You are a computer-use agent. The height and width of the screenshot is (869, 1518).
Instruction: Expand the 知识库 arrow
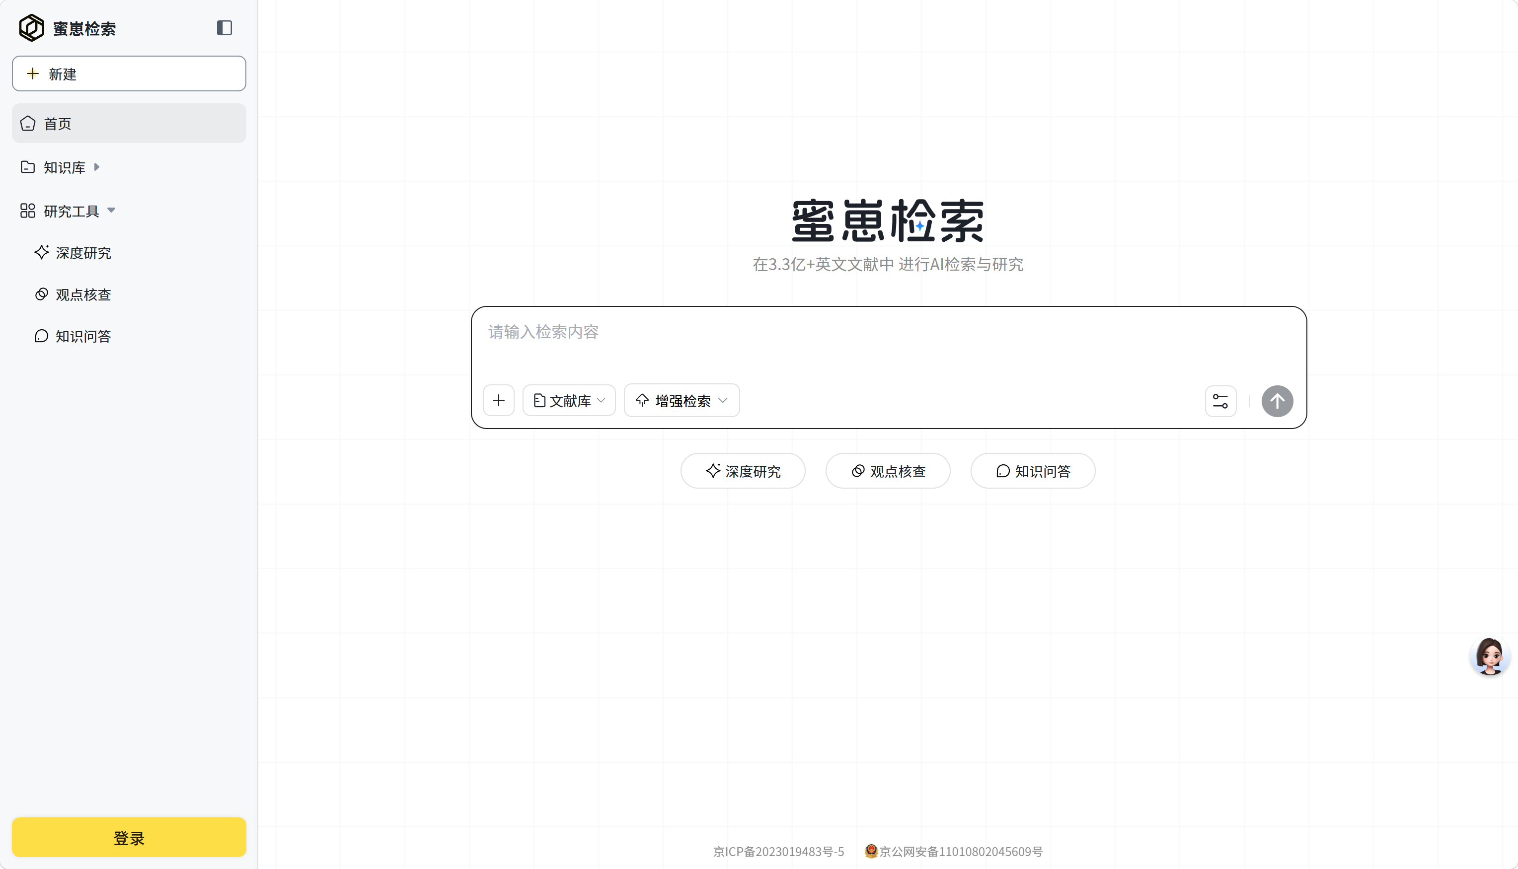click(97, 167)
